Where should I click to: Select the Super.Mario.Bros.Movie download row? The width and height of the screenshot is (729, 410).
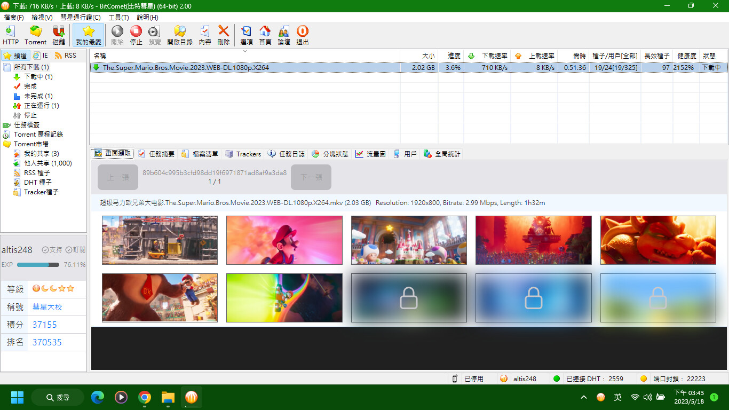(409, 68)
